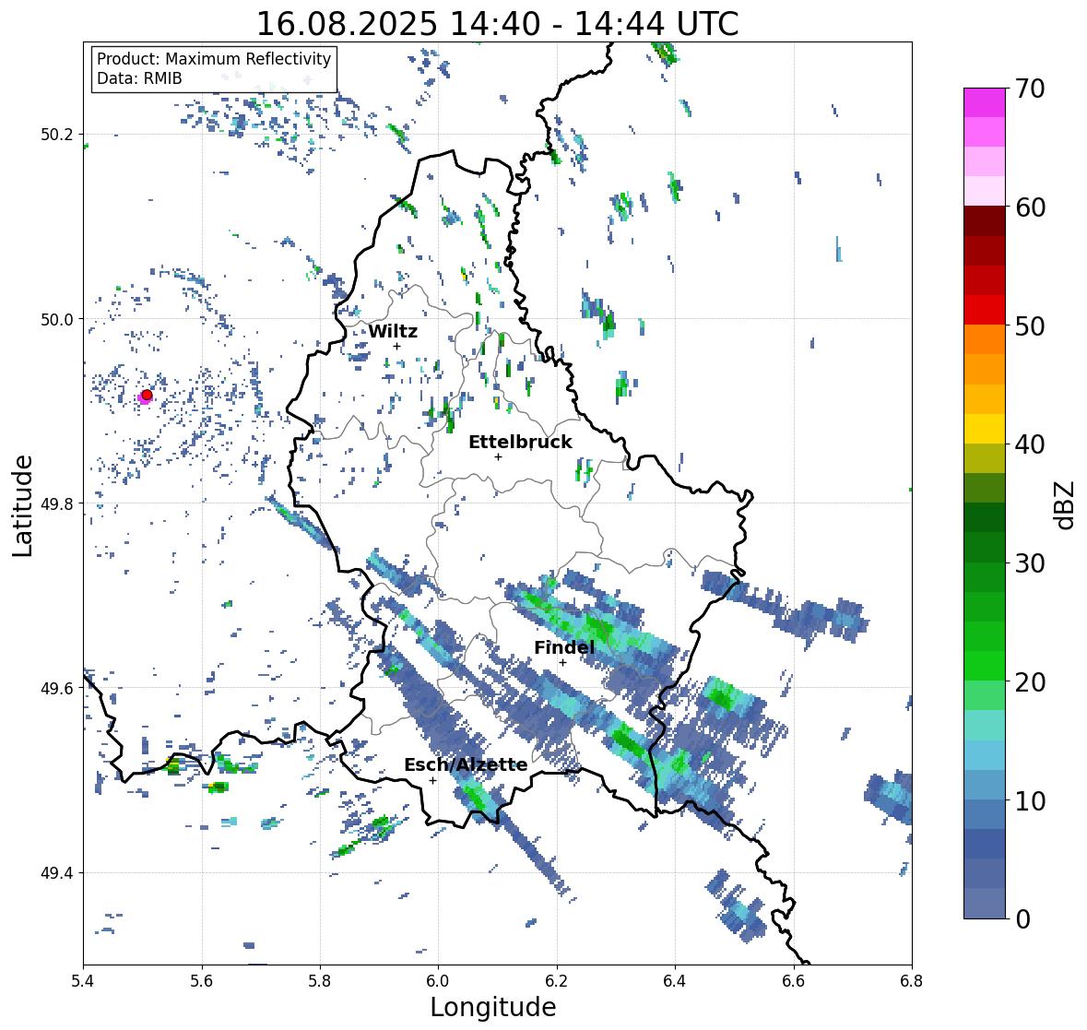Click the Longitude axis title
Viewport: 1087px width, 1030px height.
493,1007
